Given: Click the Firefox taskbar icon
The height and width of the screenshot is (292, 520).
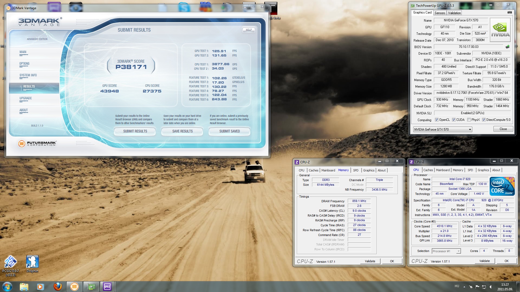Looking at the screenshot, I should tap(57, 286).
